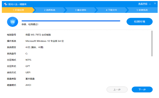Click the vertical scrollbar of info list

tap(152, 44)
